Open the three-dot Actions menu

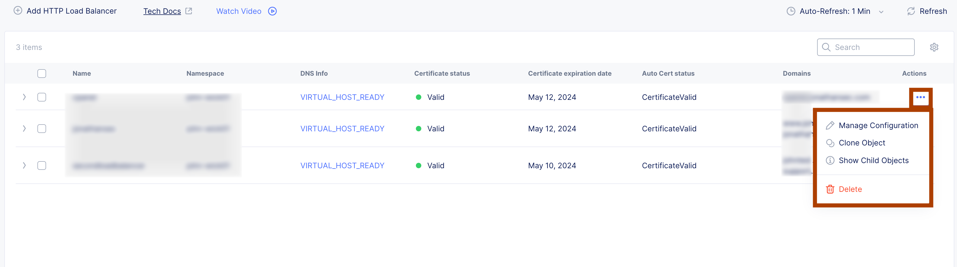(x=921, y=97)
